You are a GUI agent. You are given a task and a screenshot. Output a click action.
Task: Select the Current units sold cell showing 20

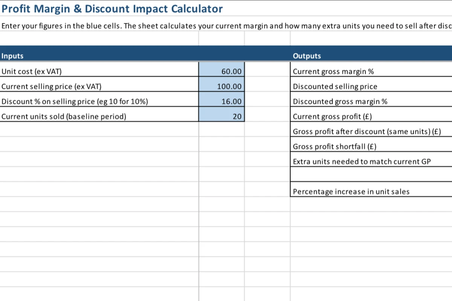pyautogui.click(x=221, y=117)
